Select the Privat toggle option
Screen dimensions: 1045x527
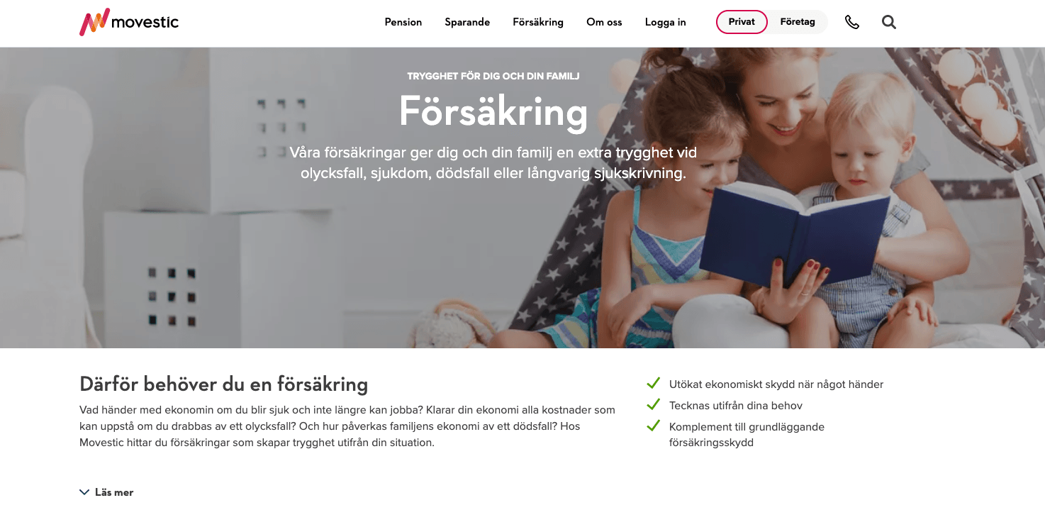tap(742, 22)
